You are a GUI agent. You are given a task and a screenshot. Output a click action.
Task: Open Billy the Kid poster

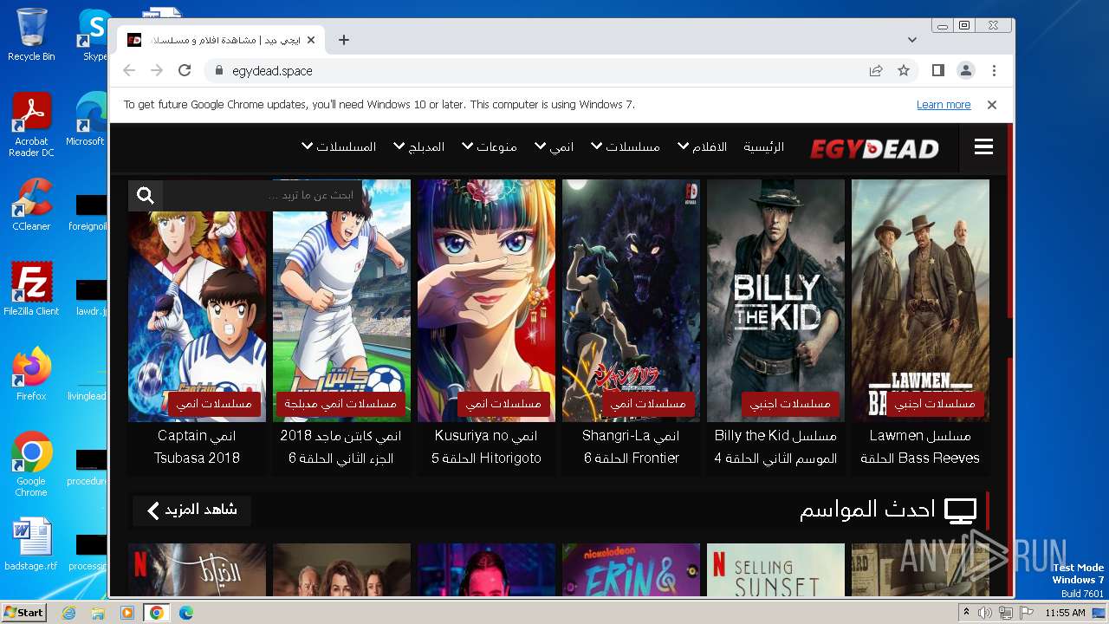pos(775,300)
